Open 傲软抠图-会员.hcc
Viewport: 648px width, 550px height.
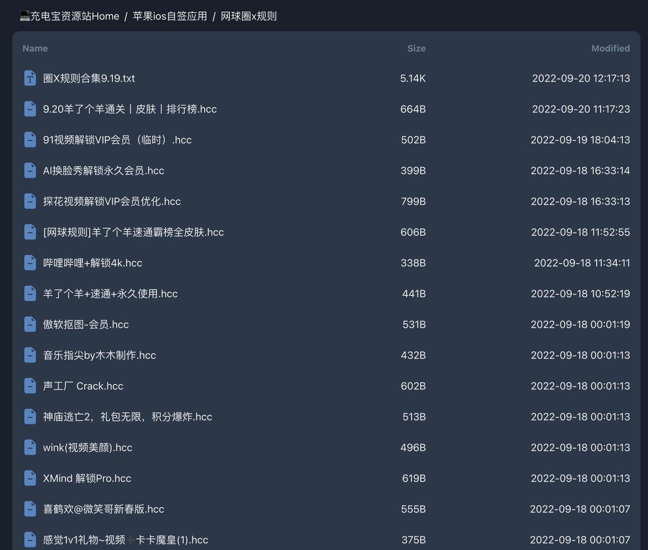pyautogui.click(x=86, y=324)
